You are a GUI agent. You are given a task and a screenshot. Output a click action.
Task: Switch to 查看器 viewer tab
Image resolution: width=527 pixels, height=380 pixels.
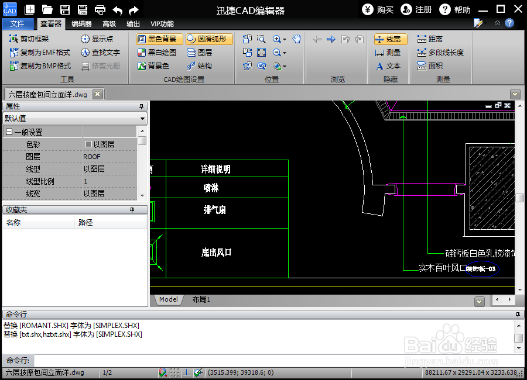pos(51,24)
